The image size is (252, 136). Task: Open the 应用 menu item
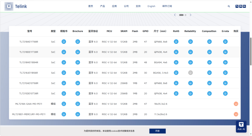point(114,6)
